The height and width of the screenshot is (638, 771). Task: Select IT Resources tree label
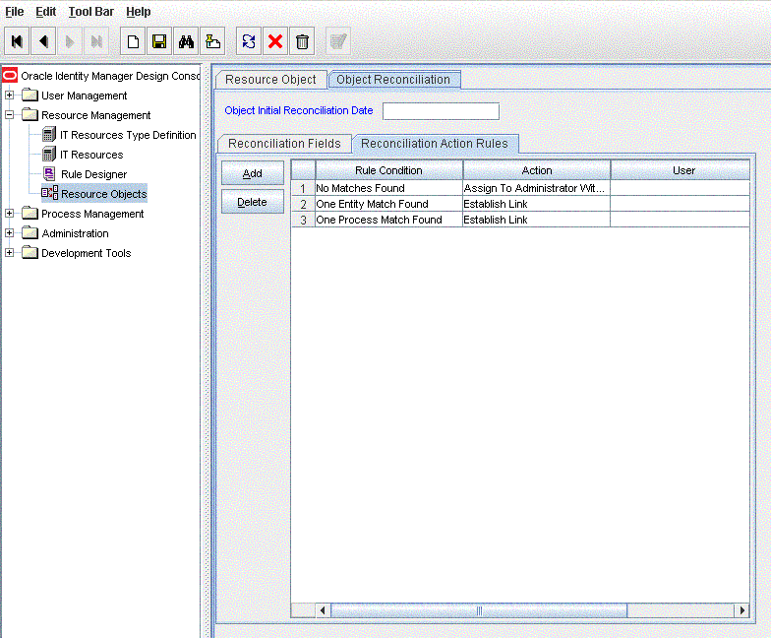pyautogui.click(x=91, y=155)
